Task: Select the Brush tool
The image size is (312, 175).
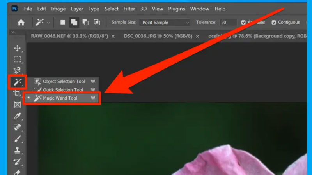Action: point(18,139)
